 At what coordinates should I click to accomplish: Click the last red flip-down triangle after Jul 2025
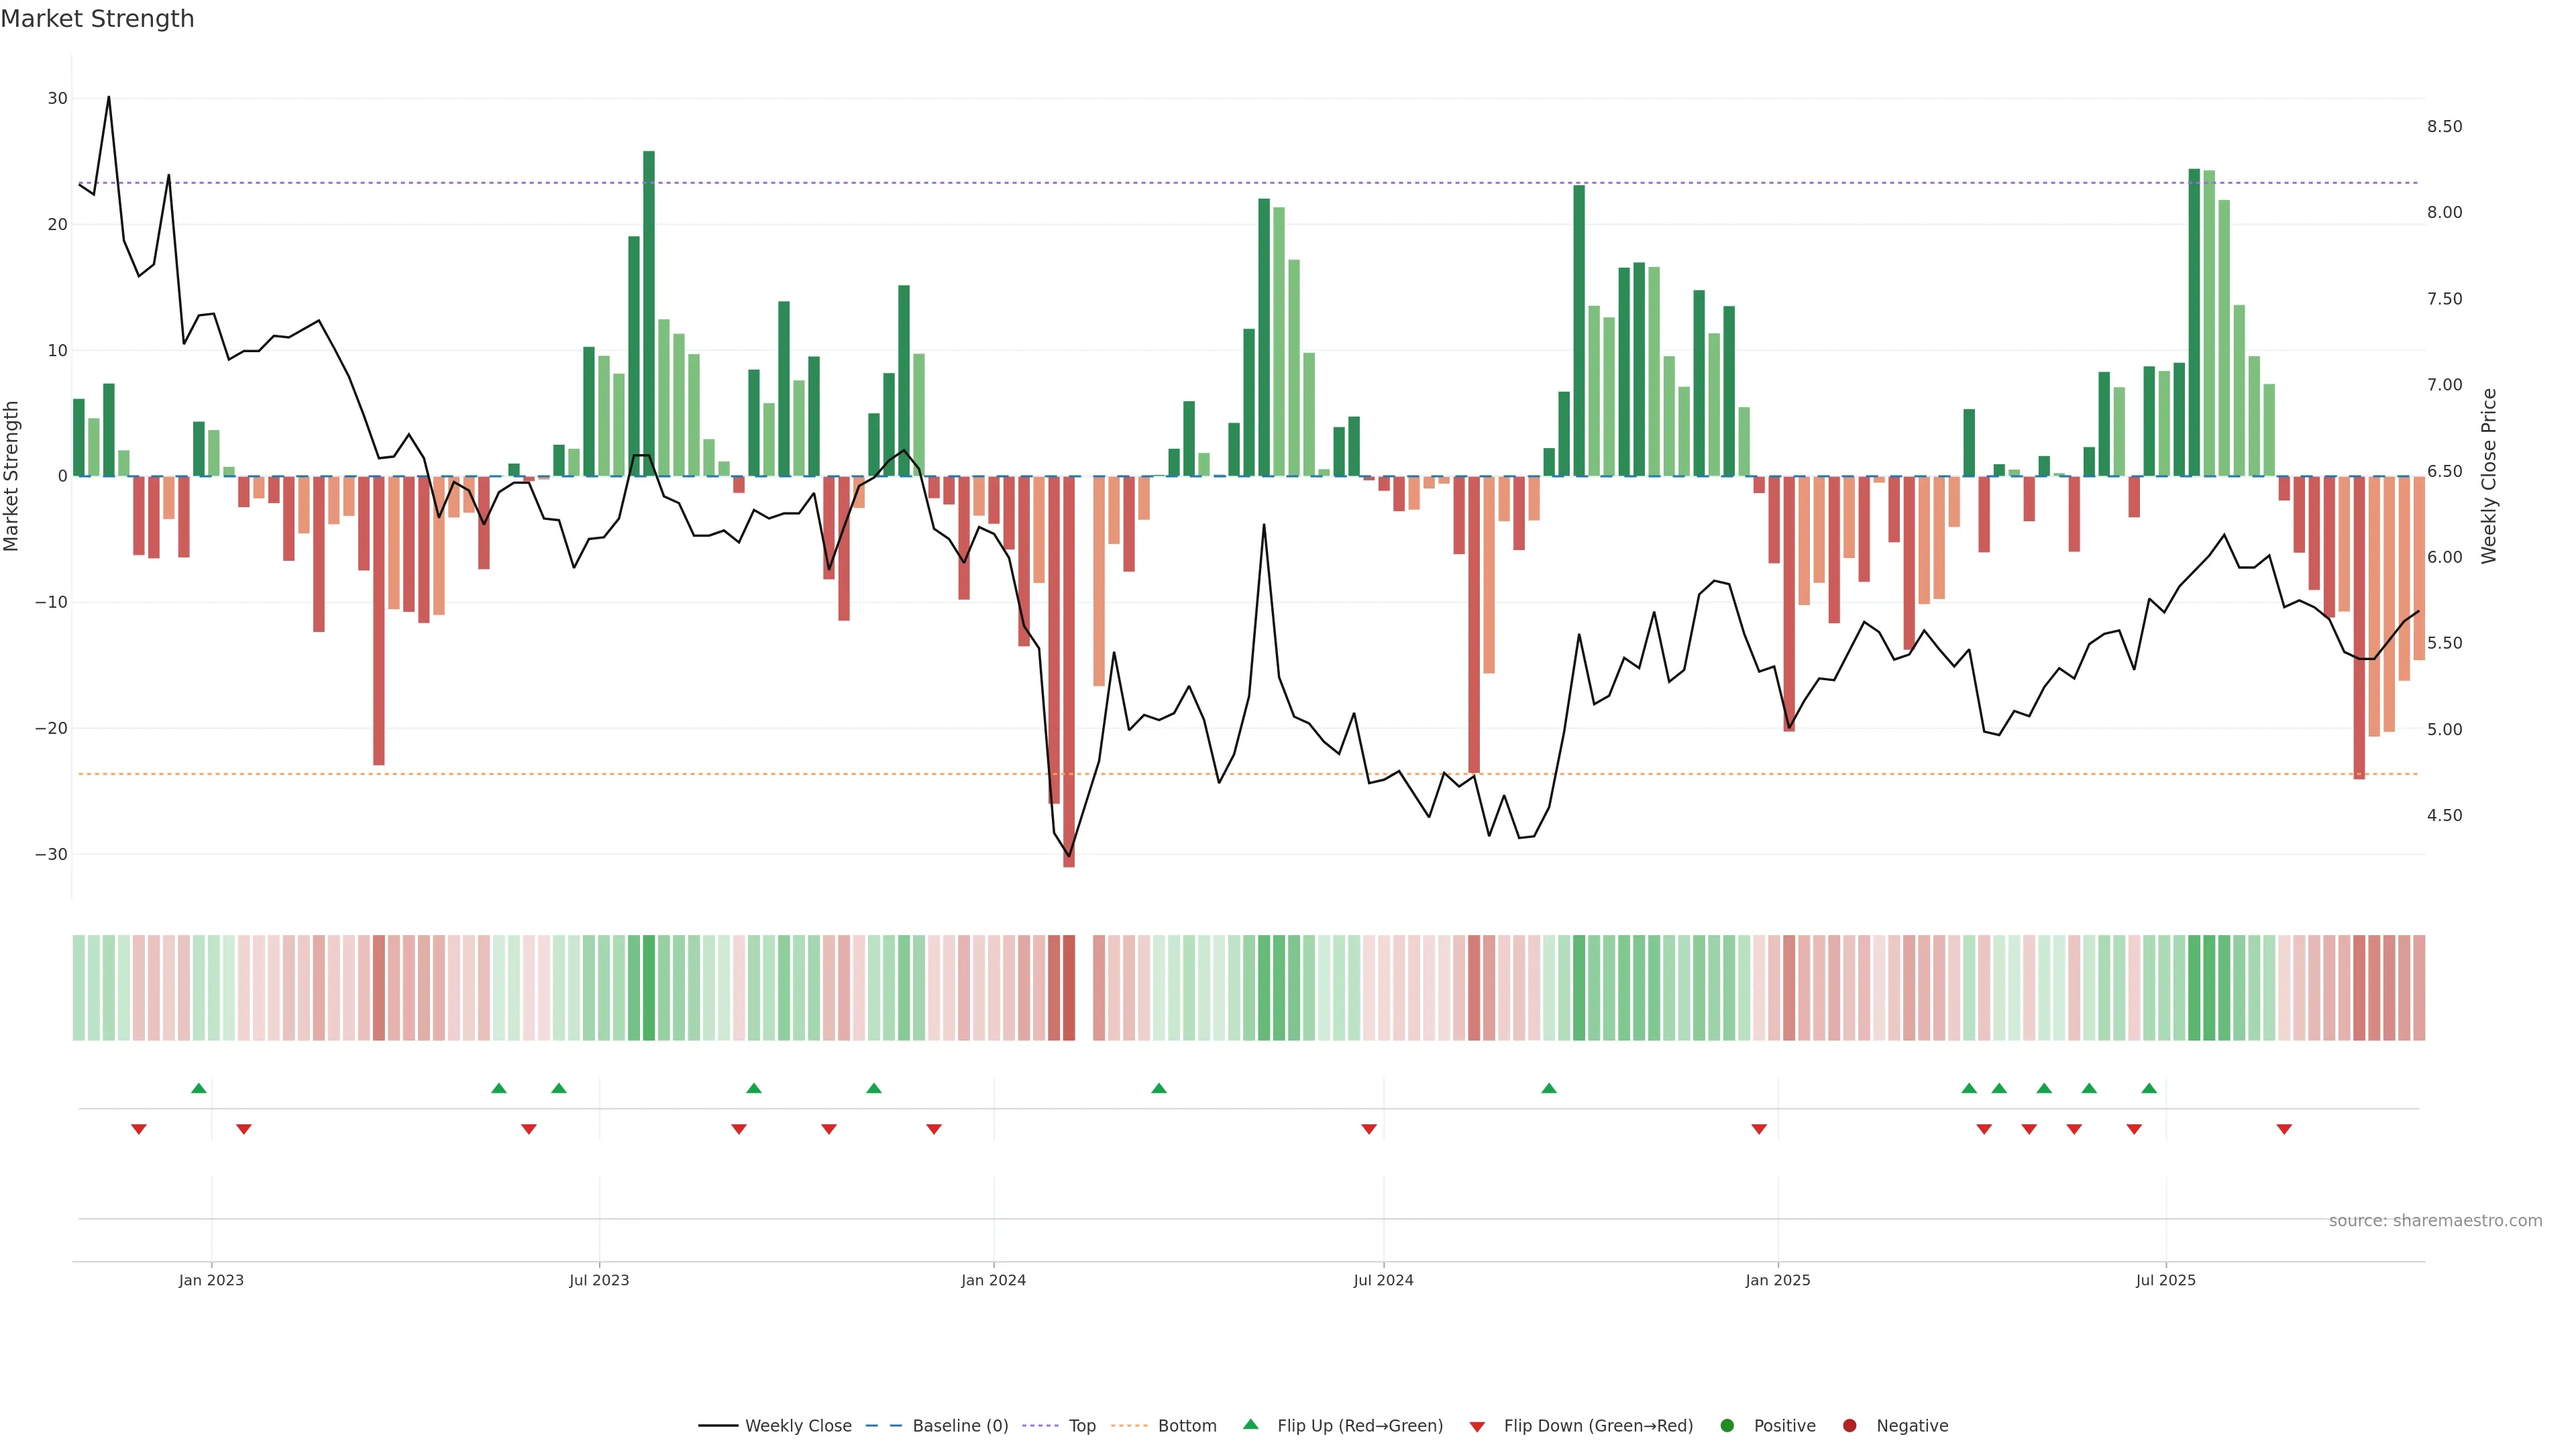click(x=2284, y=1129)
